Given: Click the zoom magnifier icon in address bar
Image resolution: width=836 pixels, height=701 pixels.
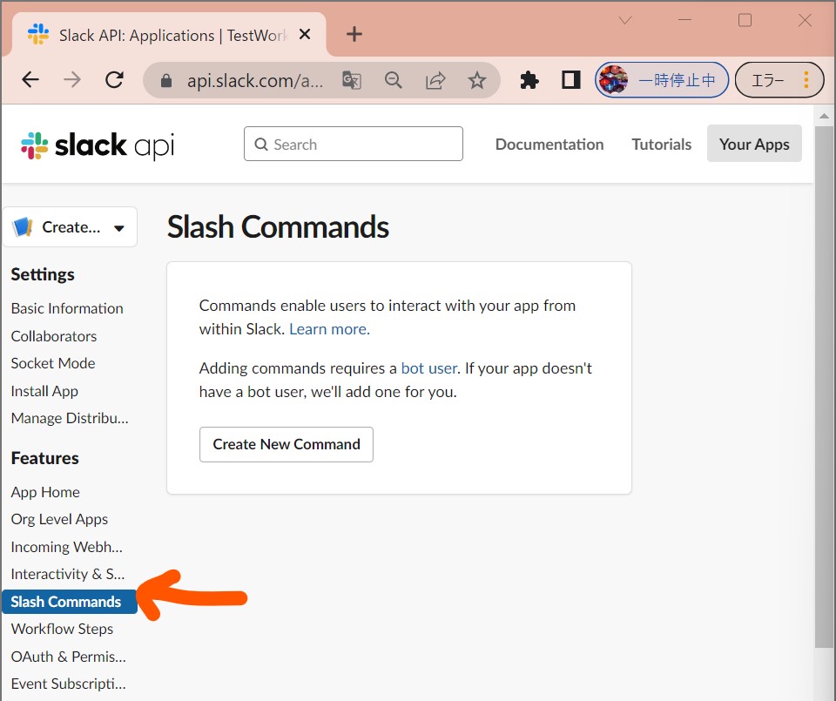Looking at the screenshot, I should (x=394, y=80).
